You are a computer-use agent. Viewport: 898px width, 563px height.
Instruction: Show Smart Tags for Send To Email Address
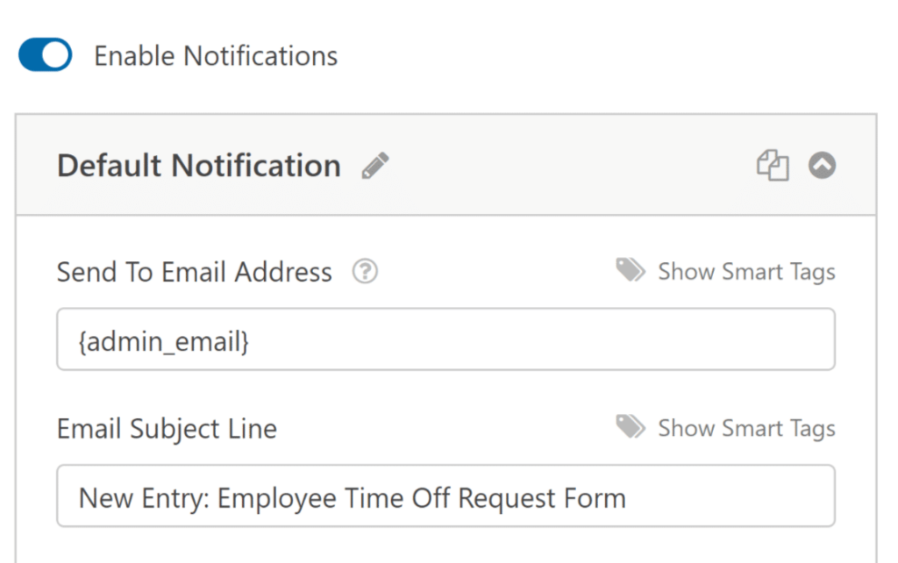[746, 271]
